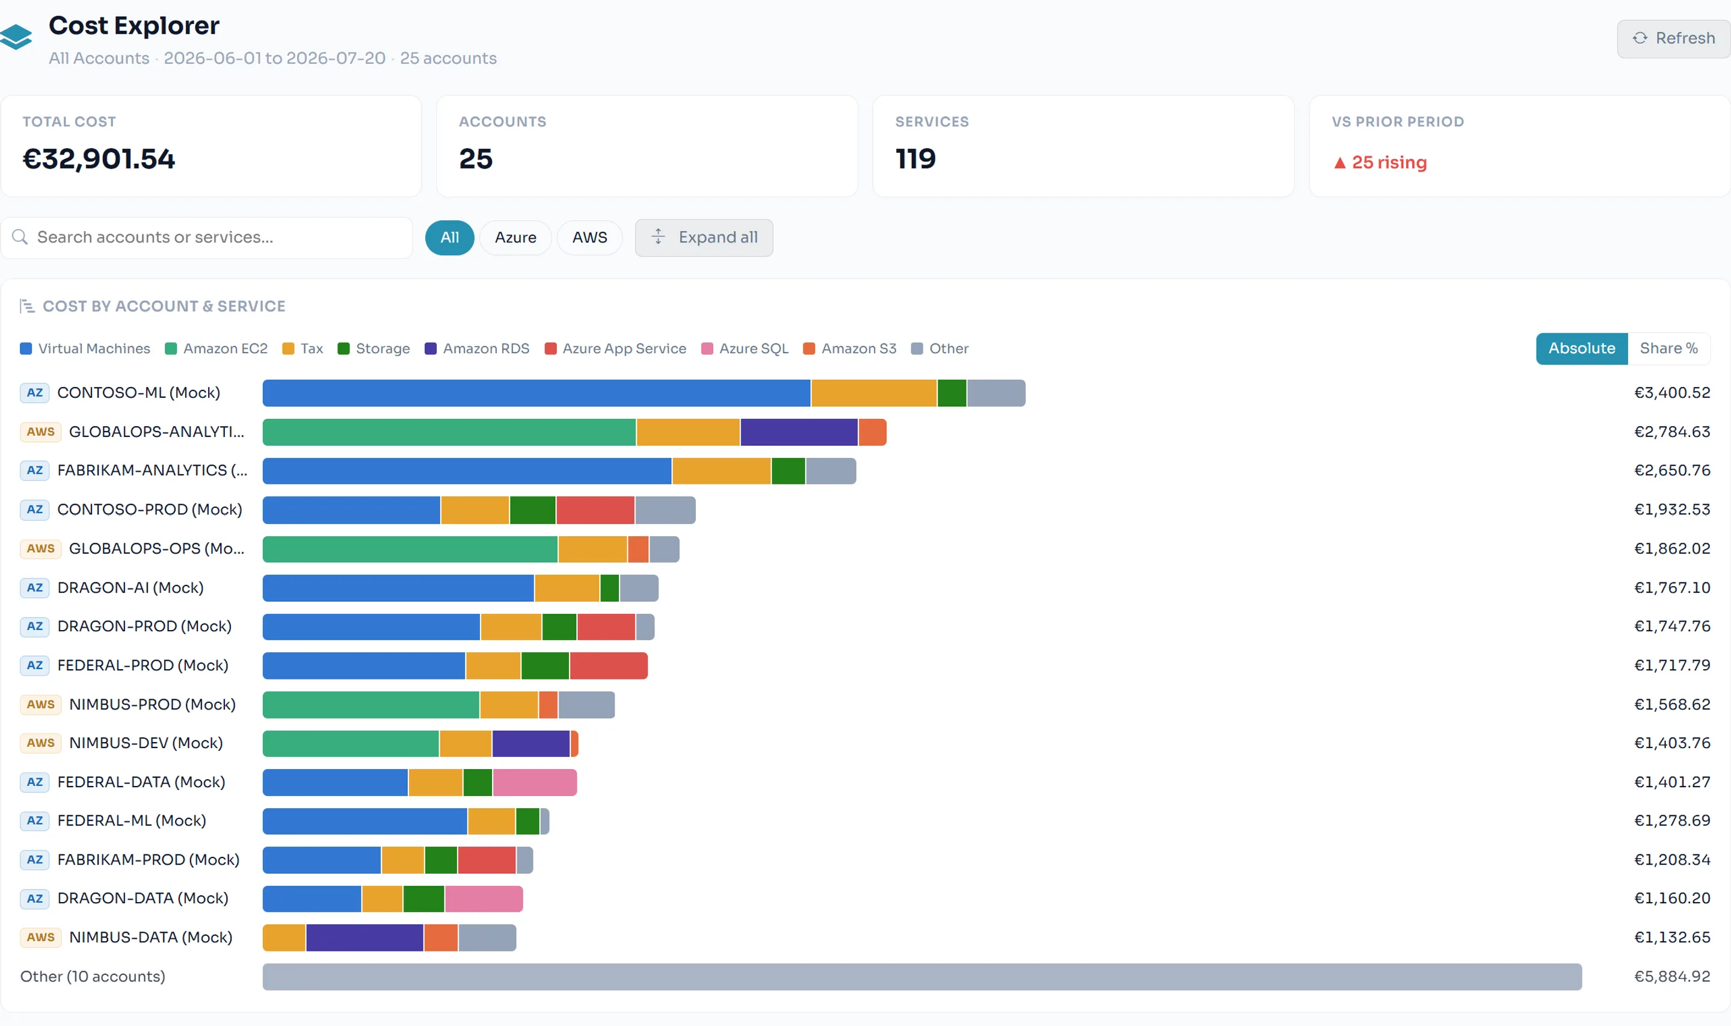Filter accounts to Azure only
This screenshot has height=1026, width=1731.
pos(515,238)
